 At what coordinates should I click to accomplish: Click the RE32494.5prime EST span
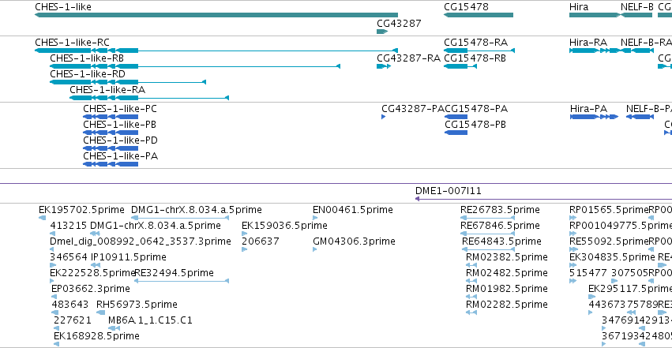[182, 281]
